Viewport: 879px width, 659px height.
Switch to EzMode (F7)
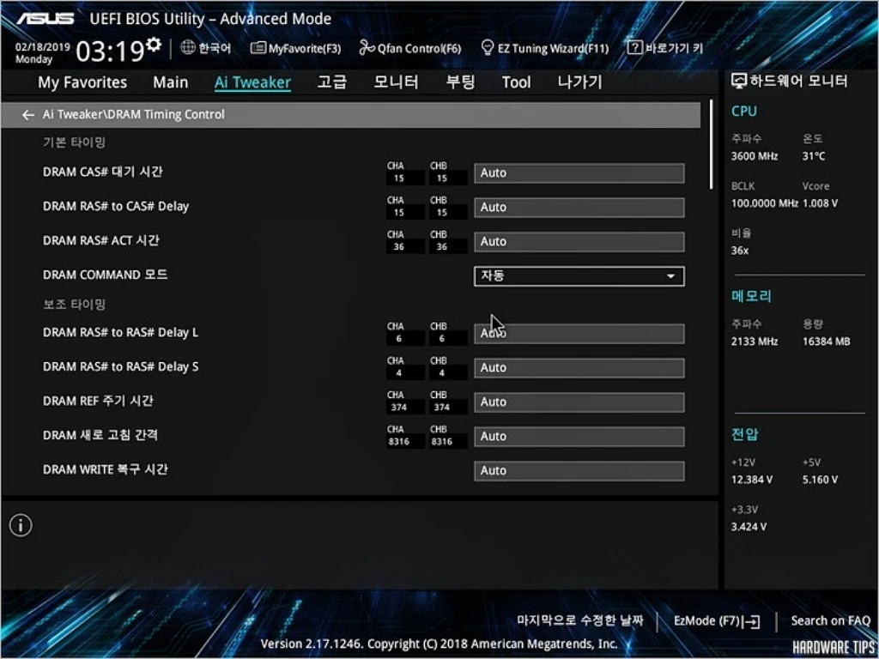click(x=717, y=621)
